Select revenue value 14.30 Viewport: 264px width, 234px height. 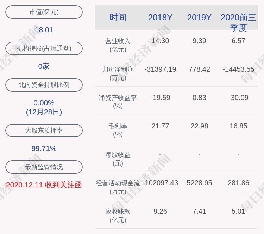tap(160, 41)
